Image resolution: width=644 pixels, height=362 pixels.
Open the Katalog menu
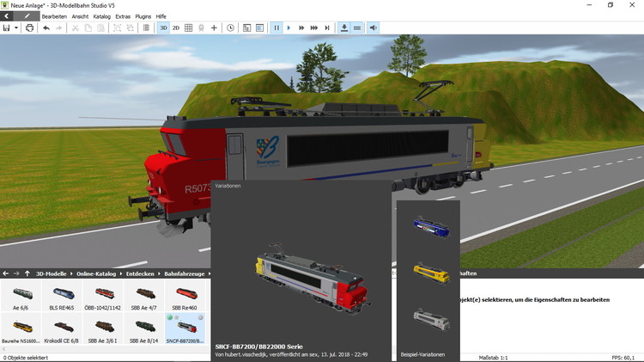(x=102, y=16)
